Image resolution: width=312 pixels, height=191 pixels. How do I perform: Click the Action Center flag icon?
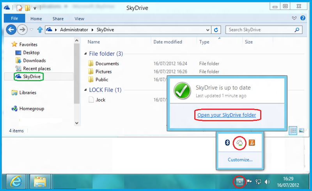249,182
